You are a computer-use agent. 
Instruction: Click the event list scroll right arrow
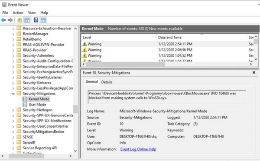coord(251,64)
